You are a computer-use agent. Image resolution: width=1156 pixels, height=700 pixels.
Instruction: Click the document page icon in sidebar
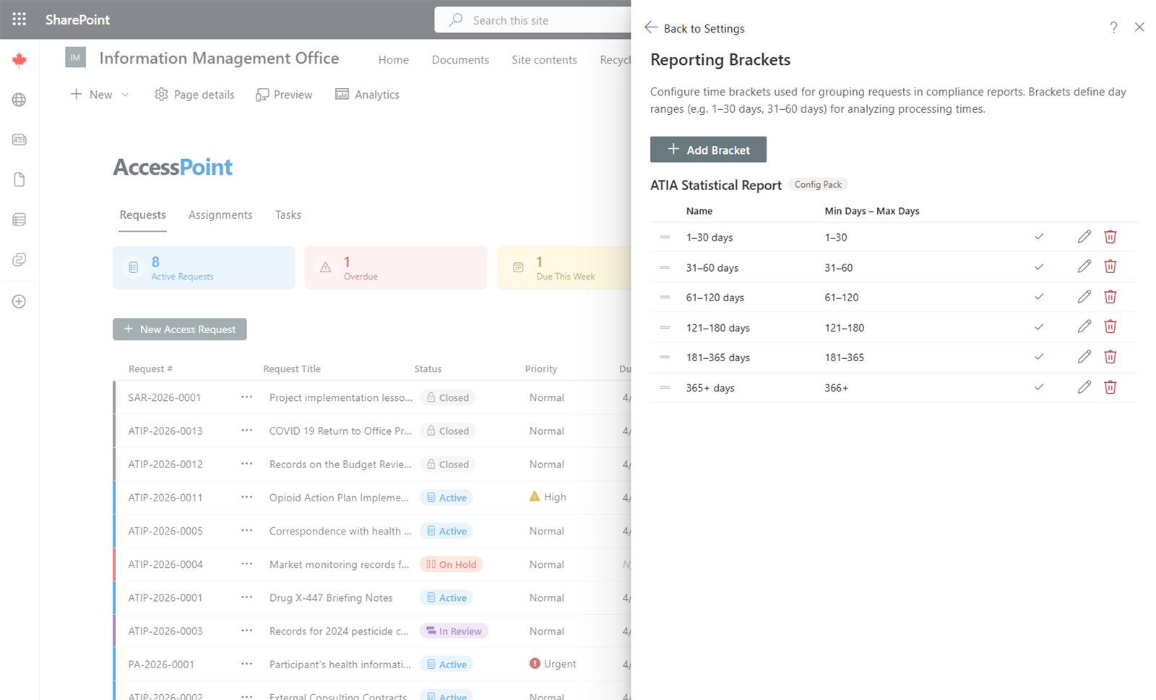[x=19, y=179]
